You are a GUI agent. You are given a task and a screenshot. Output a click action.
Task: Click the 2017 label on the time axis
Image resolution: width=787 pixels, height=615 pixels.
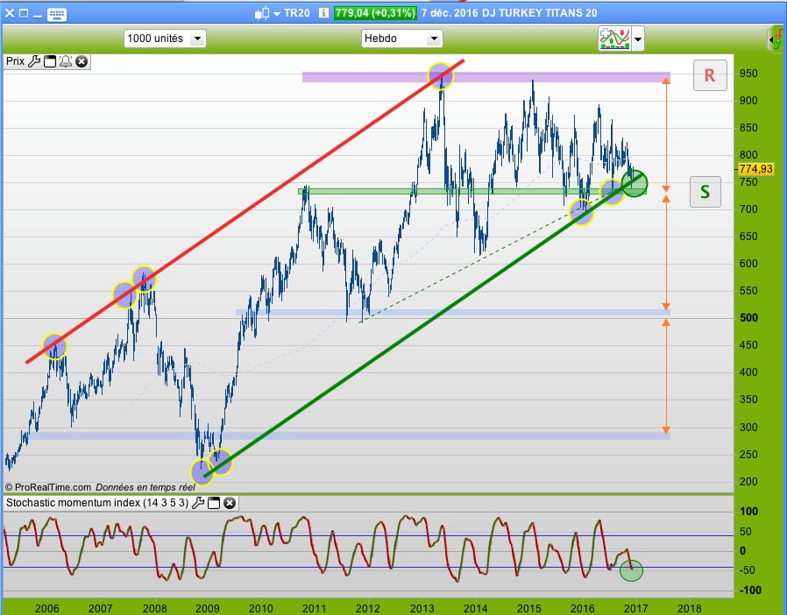pos(636,609)
